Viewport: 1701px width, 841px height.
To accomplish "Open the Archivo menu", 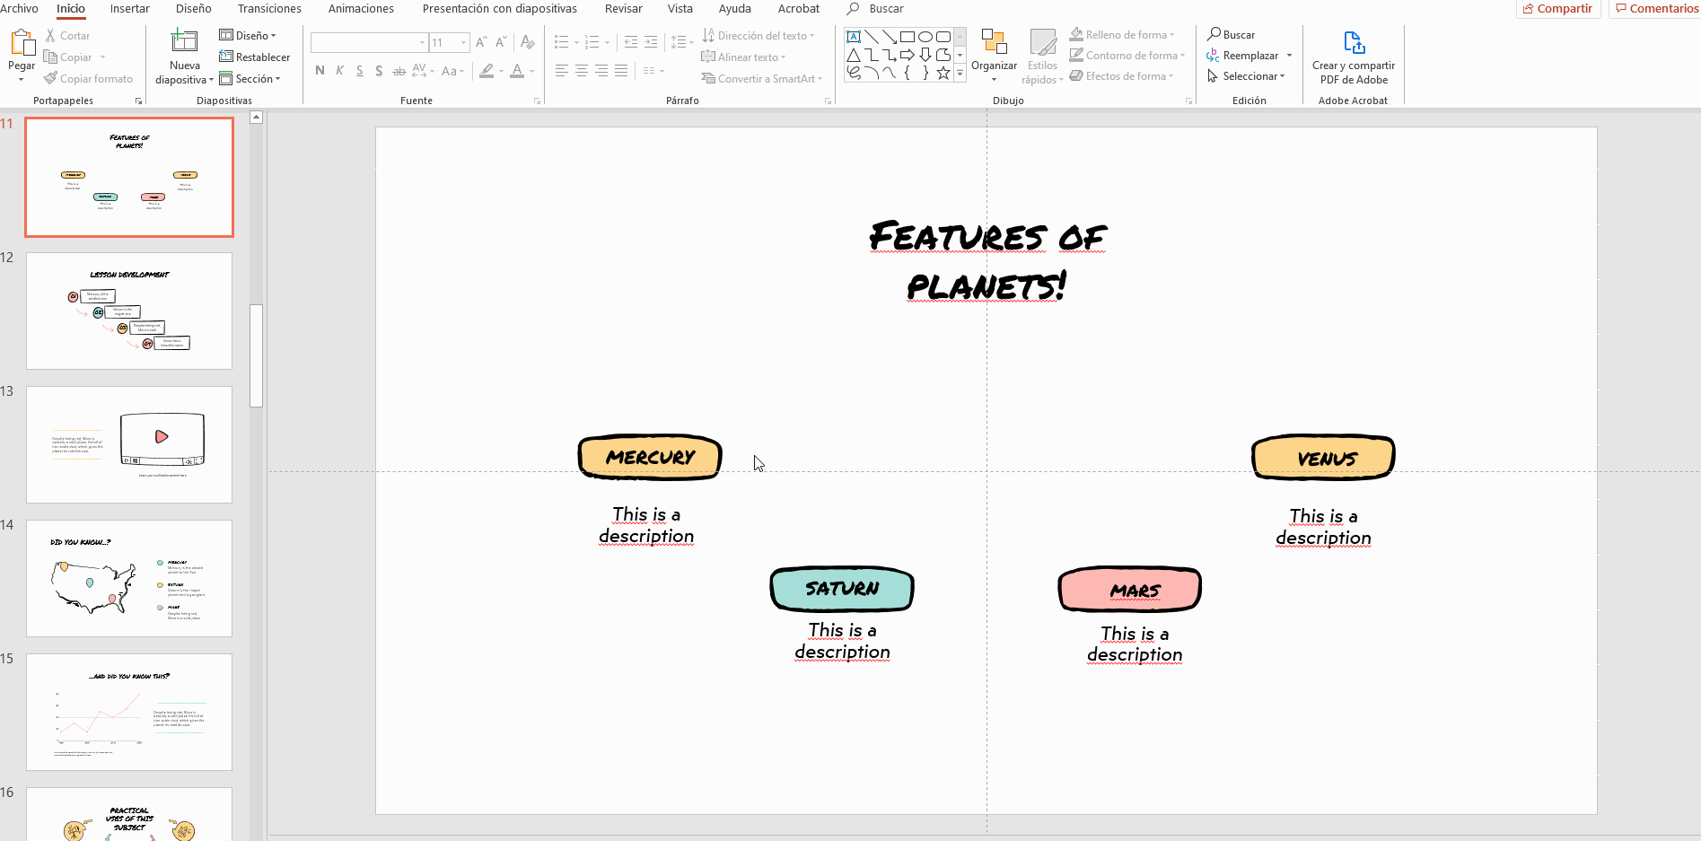I will 20,8.
